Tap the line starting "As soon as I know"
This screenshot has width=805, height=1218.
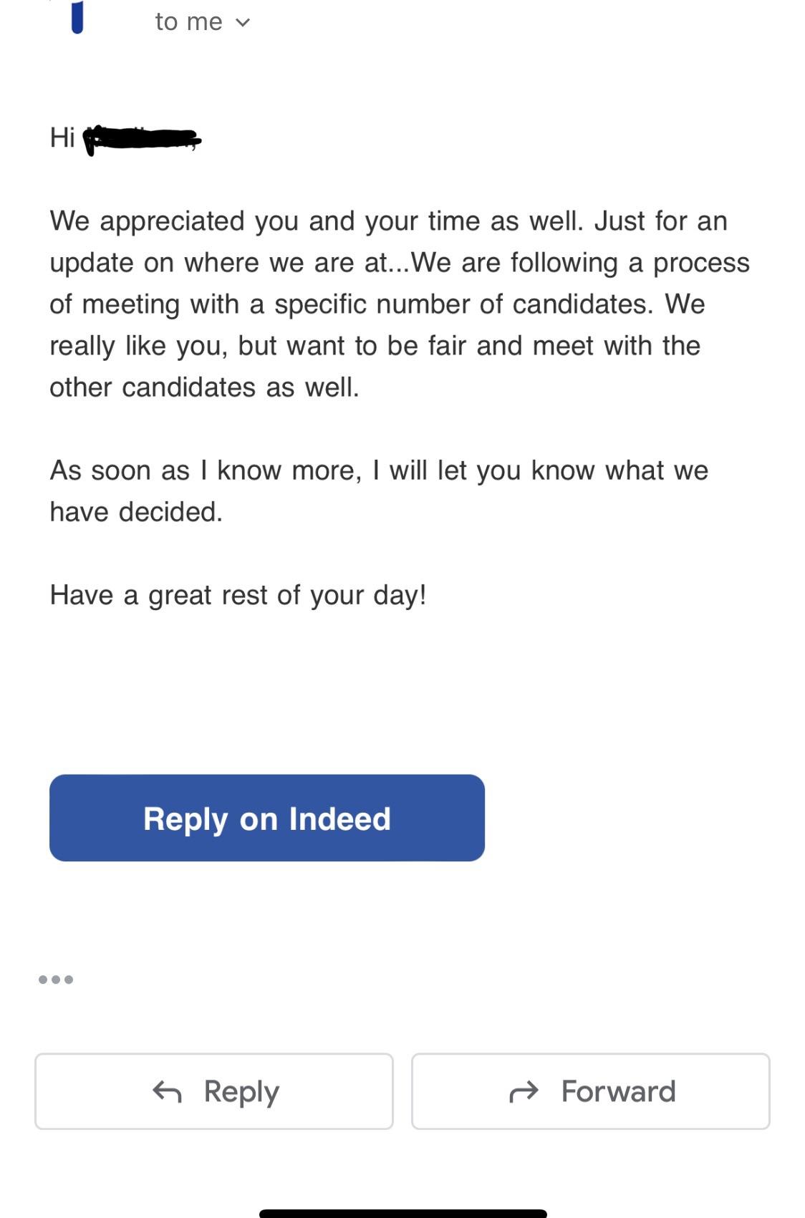379,470
